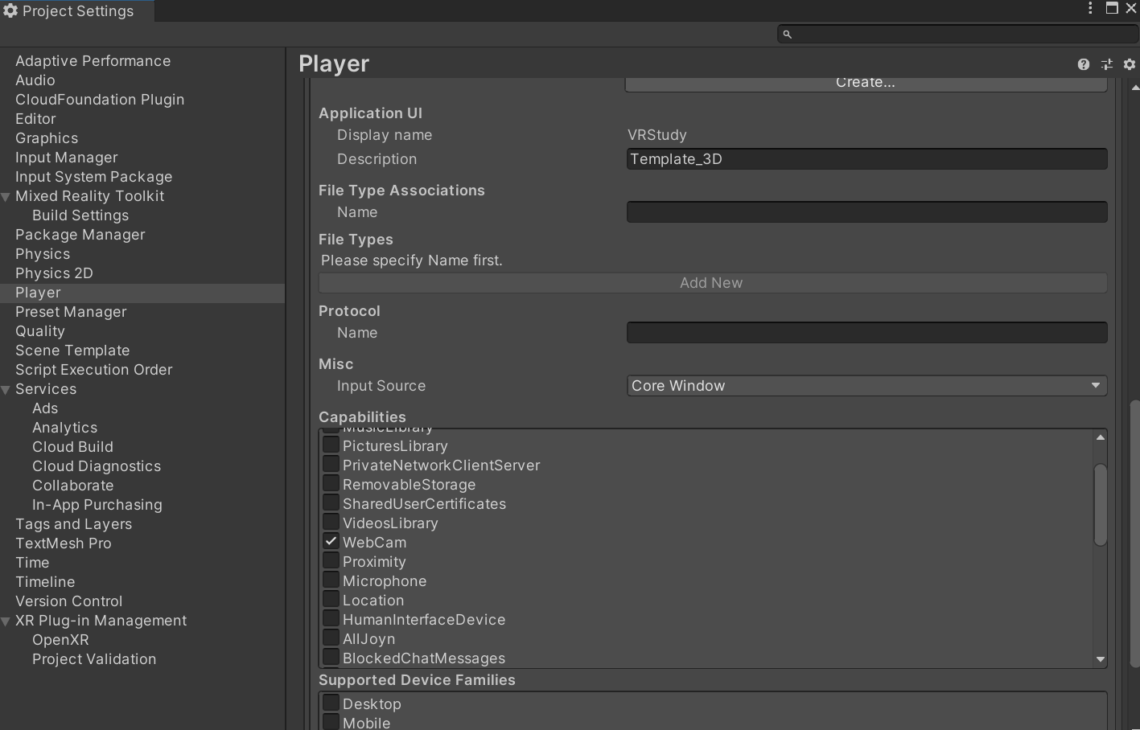Select Preset Manager
Screen dimensions: 1140x730
(x=71, y=312)
